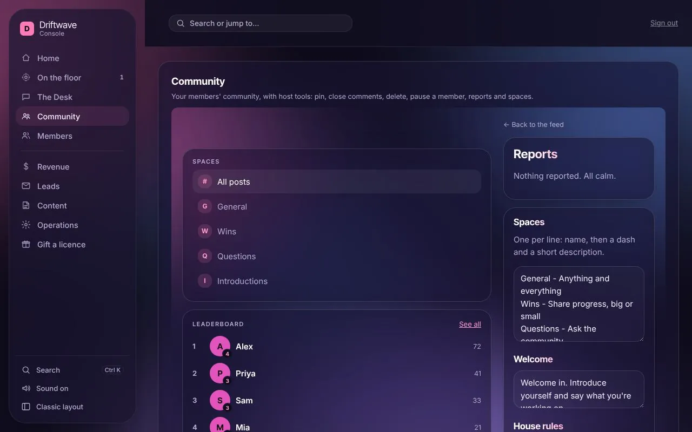
Task: Open the Community section in sidebar
Action: [x=72, y=116]
